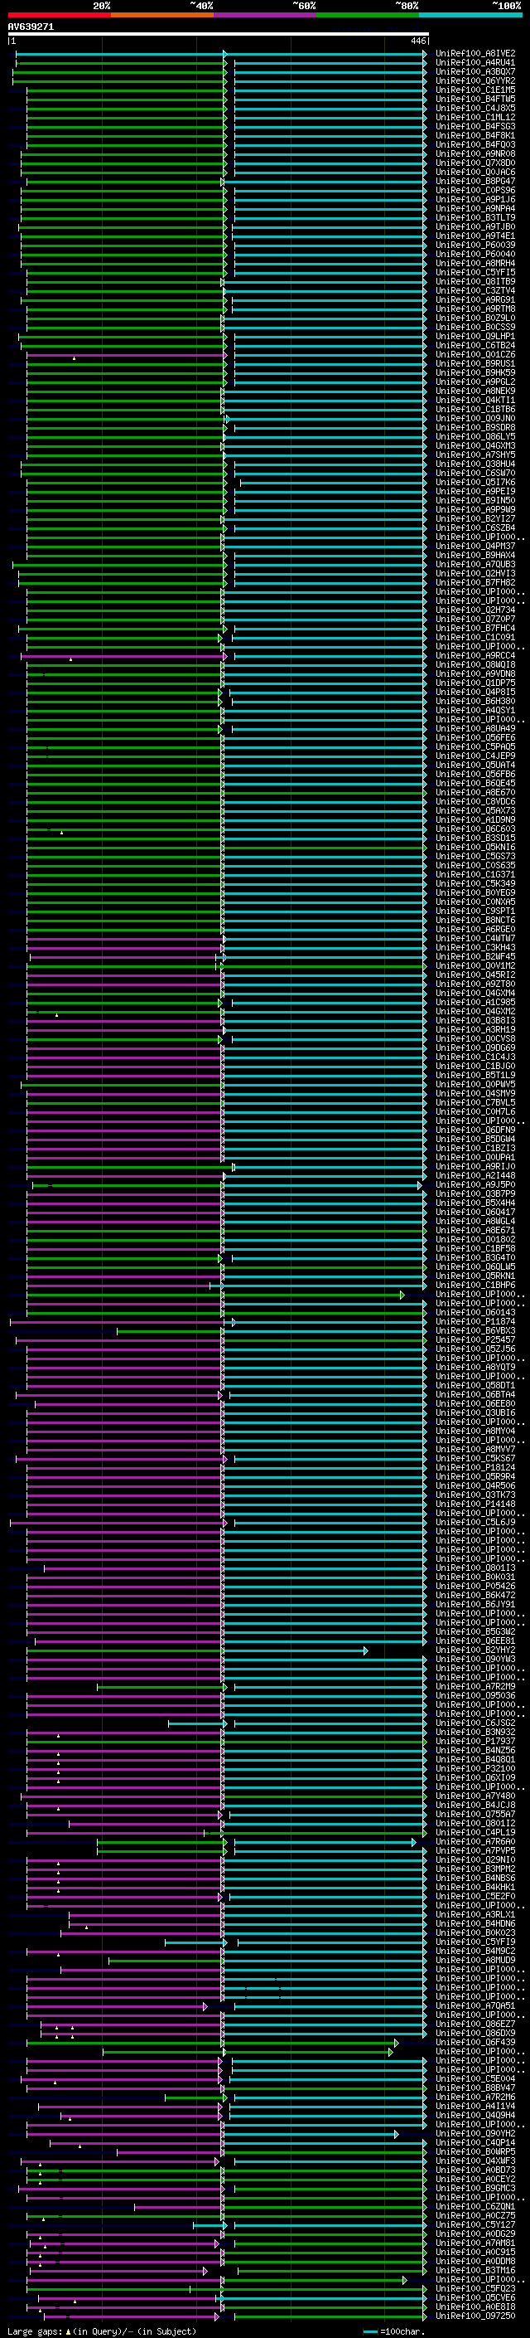
Task: Click hit UniRef100_A8MVV7
Action: tap(475, 1450)
